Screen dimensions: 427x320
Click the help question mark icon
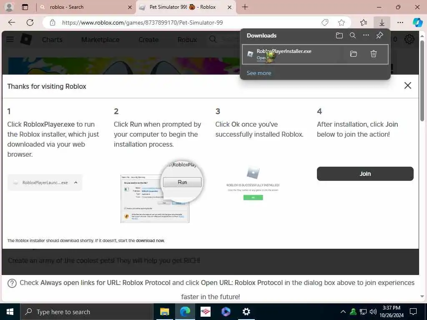tap(12, 283)
